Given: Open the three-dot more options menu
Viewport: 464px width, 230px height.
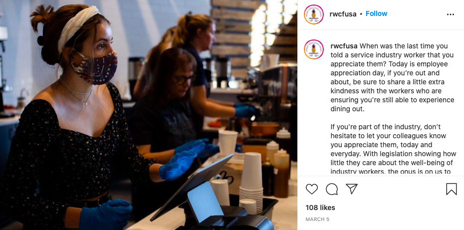Looking at the screenshot, I should point(451,14).
